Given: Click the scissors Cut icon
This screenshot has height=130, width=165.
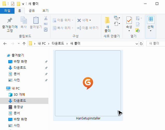Looking at the screenshot, I should coord(46,18).
